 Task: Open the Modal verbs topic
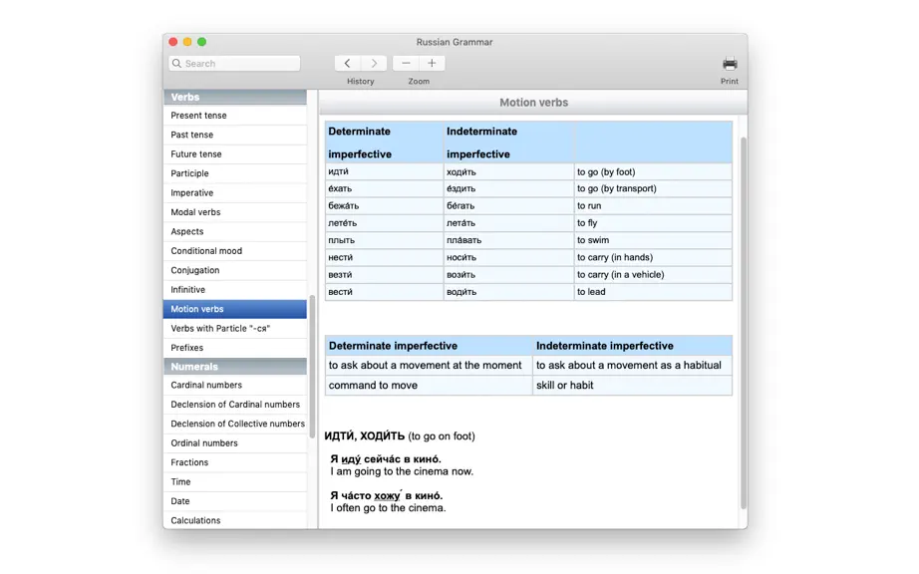pyautogui.click(x=235, y=212)
